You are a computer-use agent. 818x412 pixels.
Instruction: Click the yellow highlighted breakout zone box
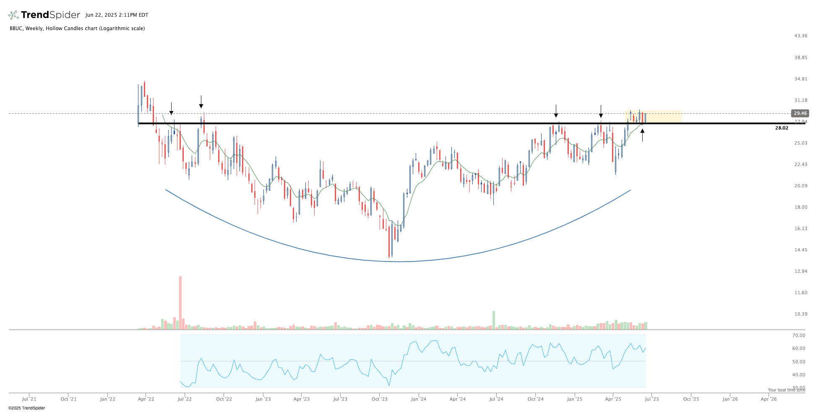tap(663, 116)
